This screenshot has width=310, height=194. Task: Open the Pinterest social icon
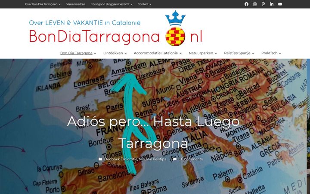[263, 4]
